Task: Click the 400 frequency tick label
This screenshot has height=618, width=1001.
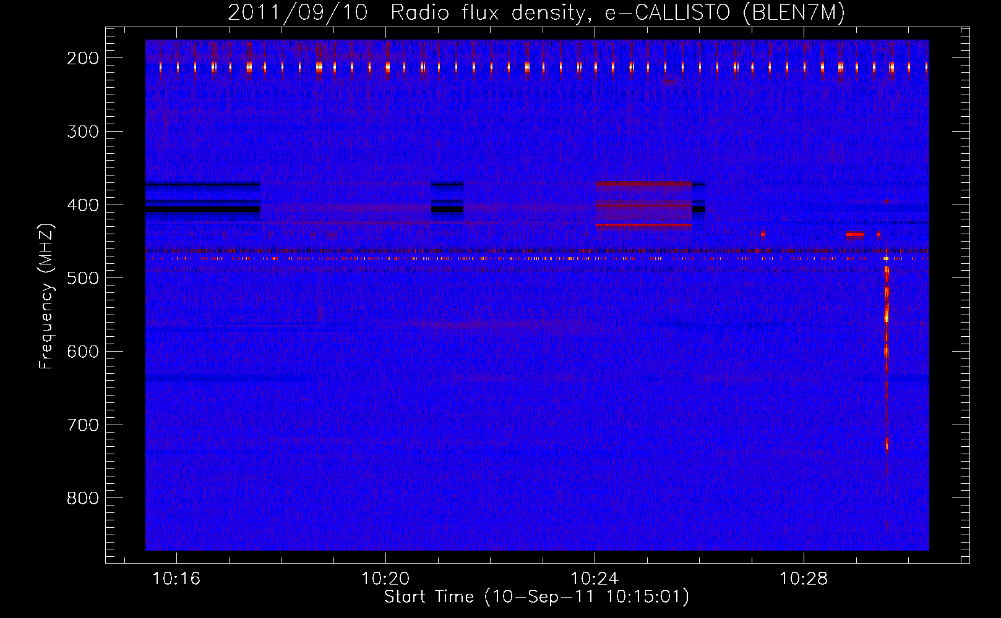Action: click(x=83, y=205)
